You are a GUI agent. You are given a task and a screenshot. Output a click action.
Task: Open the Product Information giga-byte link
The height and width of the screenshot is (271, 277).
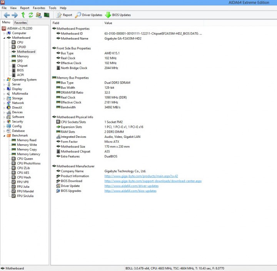[141, 176]
